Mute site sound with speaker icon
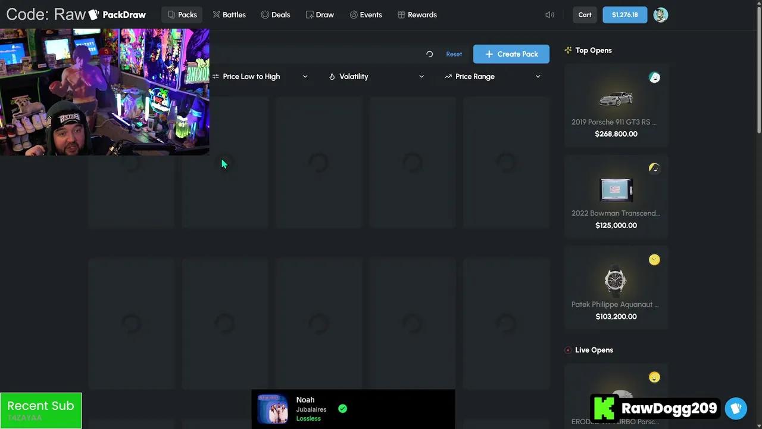 click(x=549, y=15)
